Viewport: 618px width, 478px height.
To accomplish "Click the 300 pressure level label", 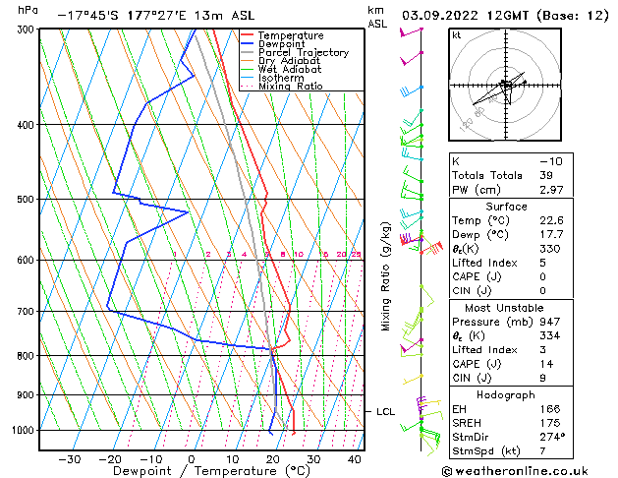I will click(x=28, y=30).
